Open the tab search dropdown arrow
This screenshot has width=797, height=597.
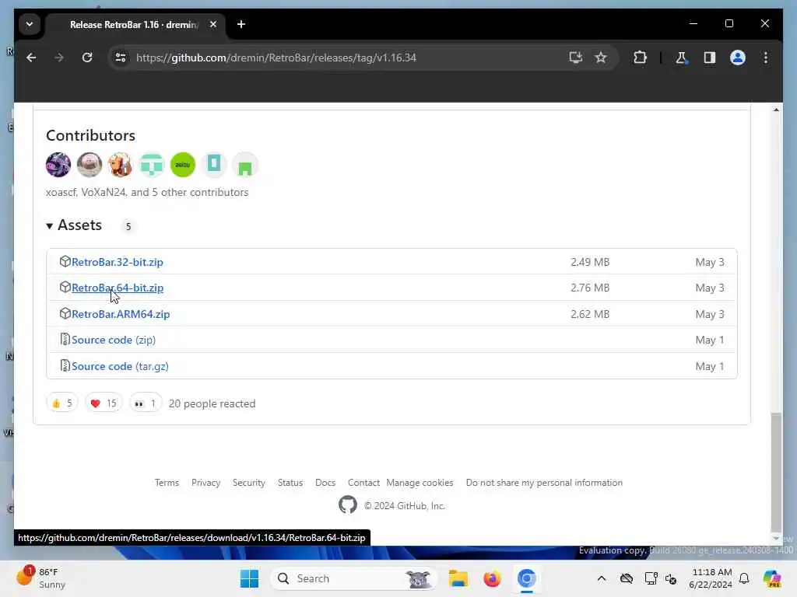click(x=30, y=24)
